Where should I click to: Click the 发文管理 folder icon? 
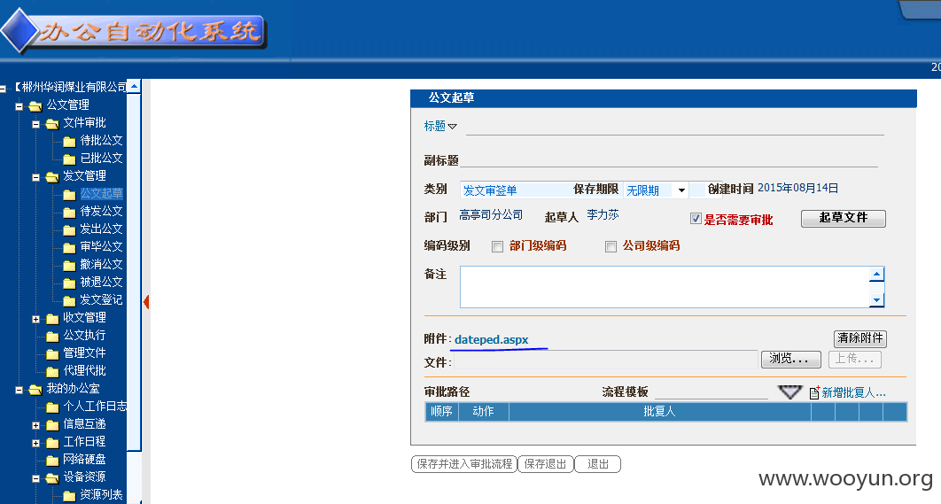[x=52, y=177]
